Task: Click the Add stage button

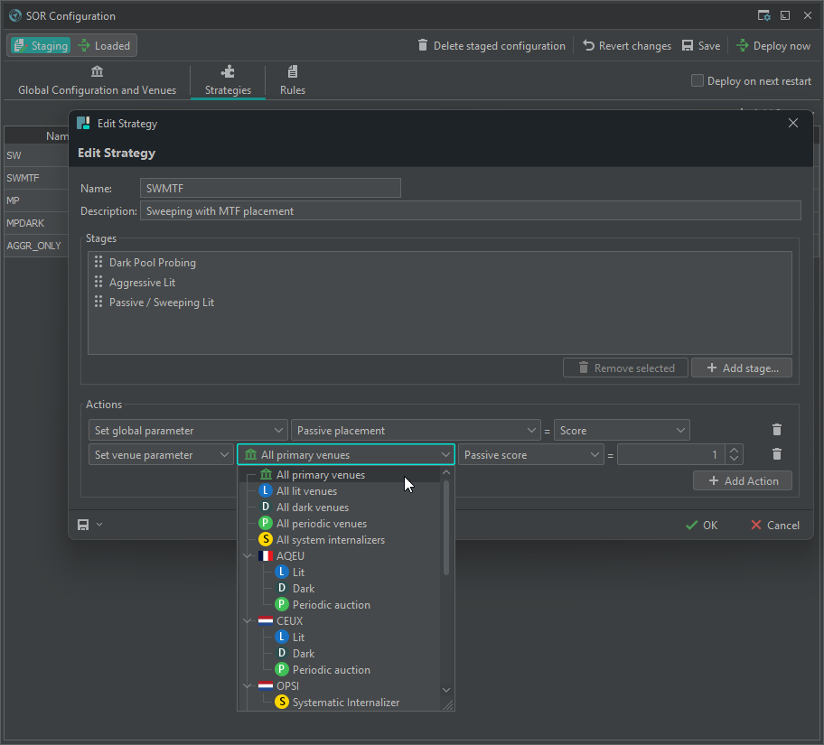Action: pos(741,368)
